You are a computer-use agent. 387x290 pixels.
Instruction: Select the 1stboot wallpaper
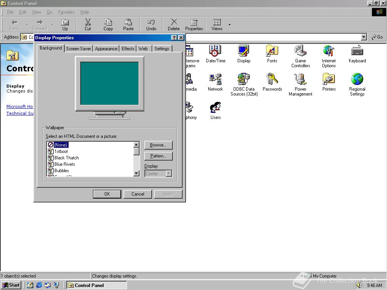[61, 151]
